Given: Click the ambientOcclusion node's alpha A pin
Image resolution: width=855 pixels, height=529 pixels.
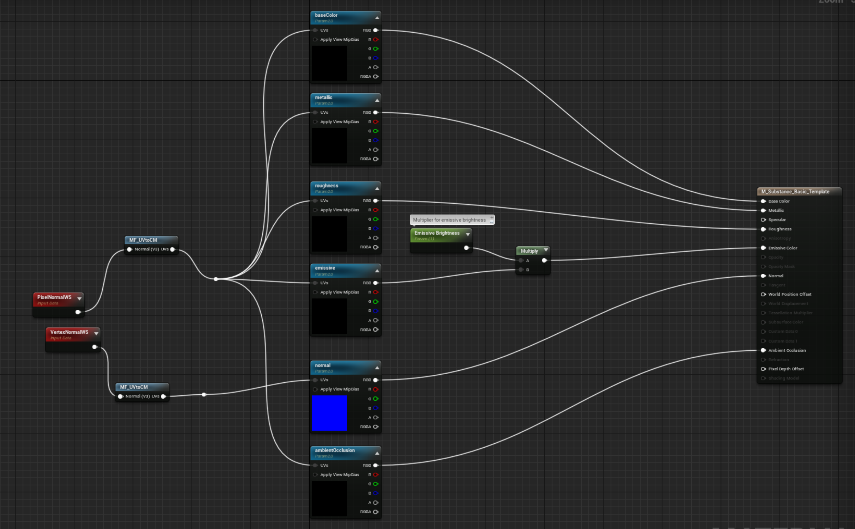Looking at the screenshot, I should coord(376,502).
